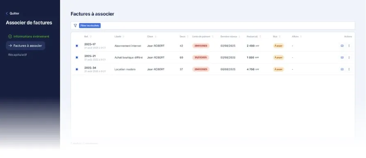Screen dimensions: 366x158
Task: Click the payment card icon for invoice 2025-34
Action: (342, 69)
